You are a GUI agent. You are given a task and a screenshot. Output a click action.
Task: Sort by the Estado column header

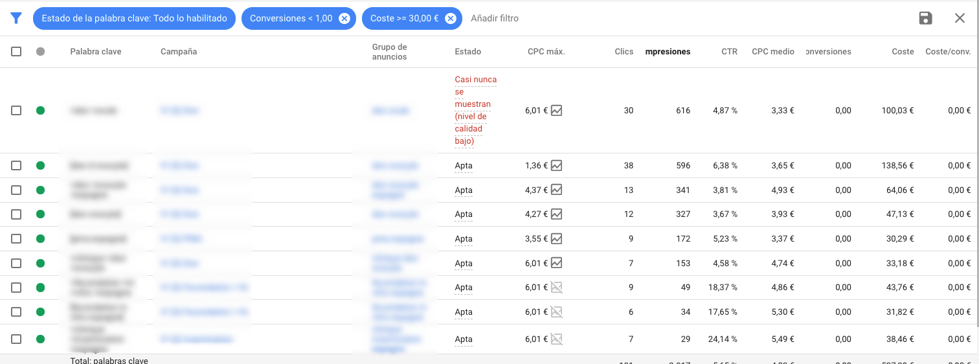[x=468, y=52]
